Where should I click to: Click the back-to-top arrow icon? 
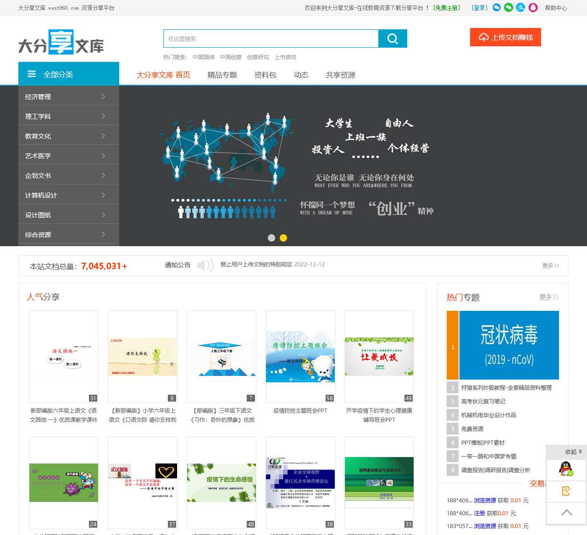click(x=566, y=513)
